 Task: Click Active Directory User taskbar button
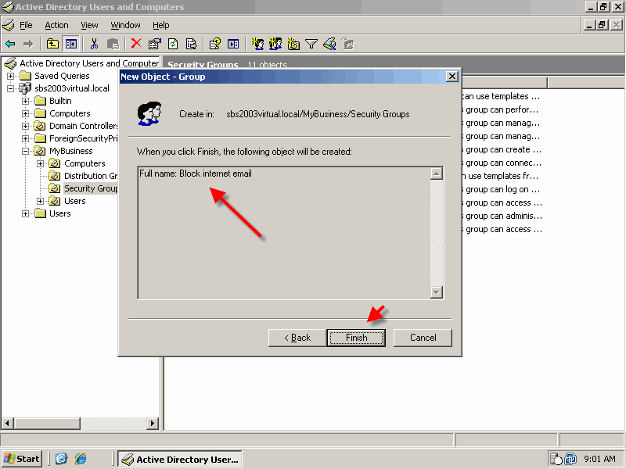[180, 459]
